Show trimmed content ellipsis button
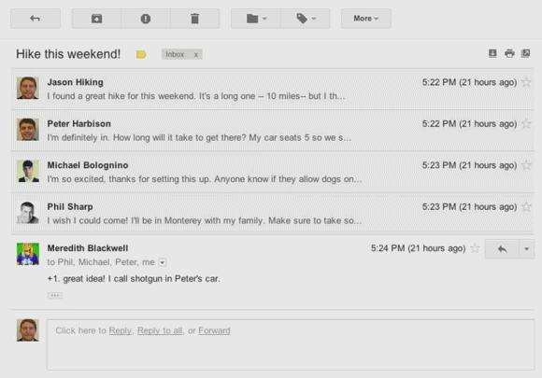Screen dimensions: 542x378 (55, 295)
